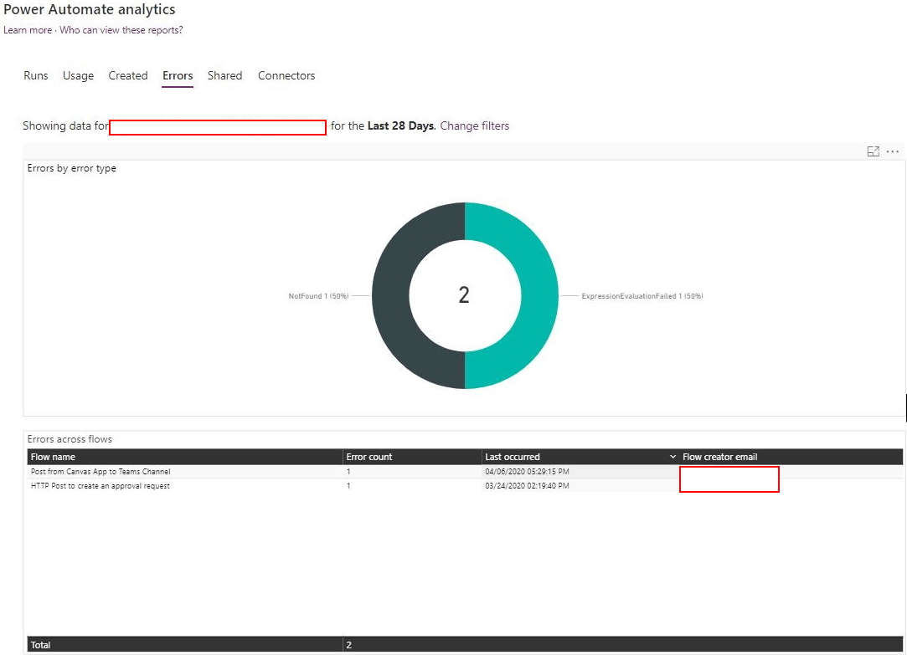The height and width of the screenshot is (655, 907).
Task: Click the Learn more link
Action: pos(28,30)
